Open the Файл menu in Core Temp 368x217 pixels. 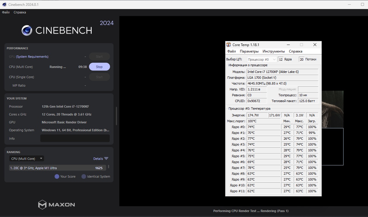(x=231, y=51)
